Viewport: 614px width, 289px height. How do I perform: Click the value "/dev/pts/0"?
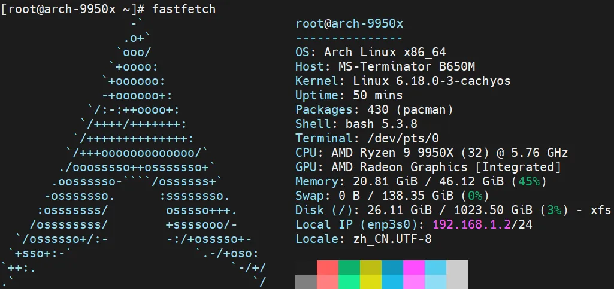click(403, 138)
